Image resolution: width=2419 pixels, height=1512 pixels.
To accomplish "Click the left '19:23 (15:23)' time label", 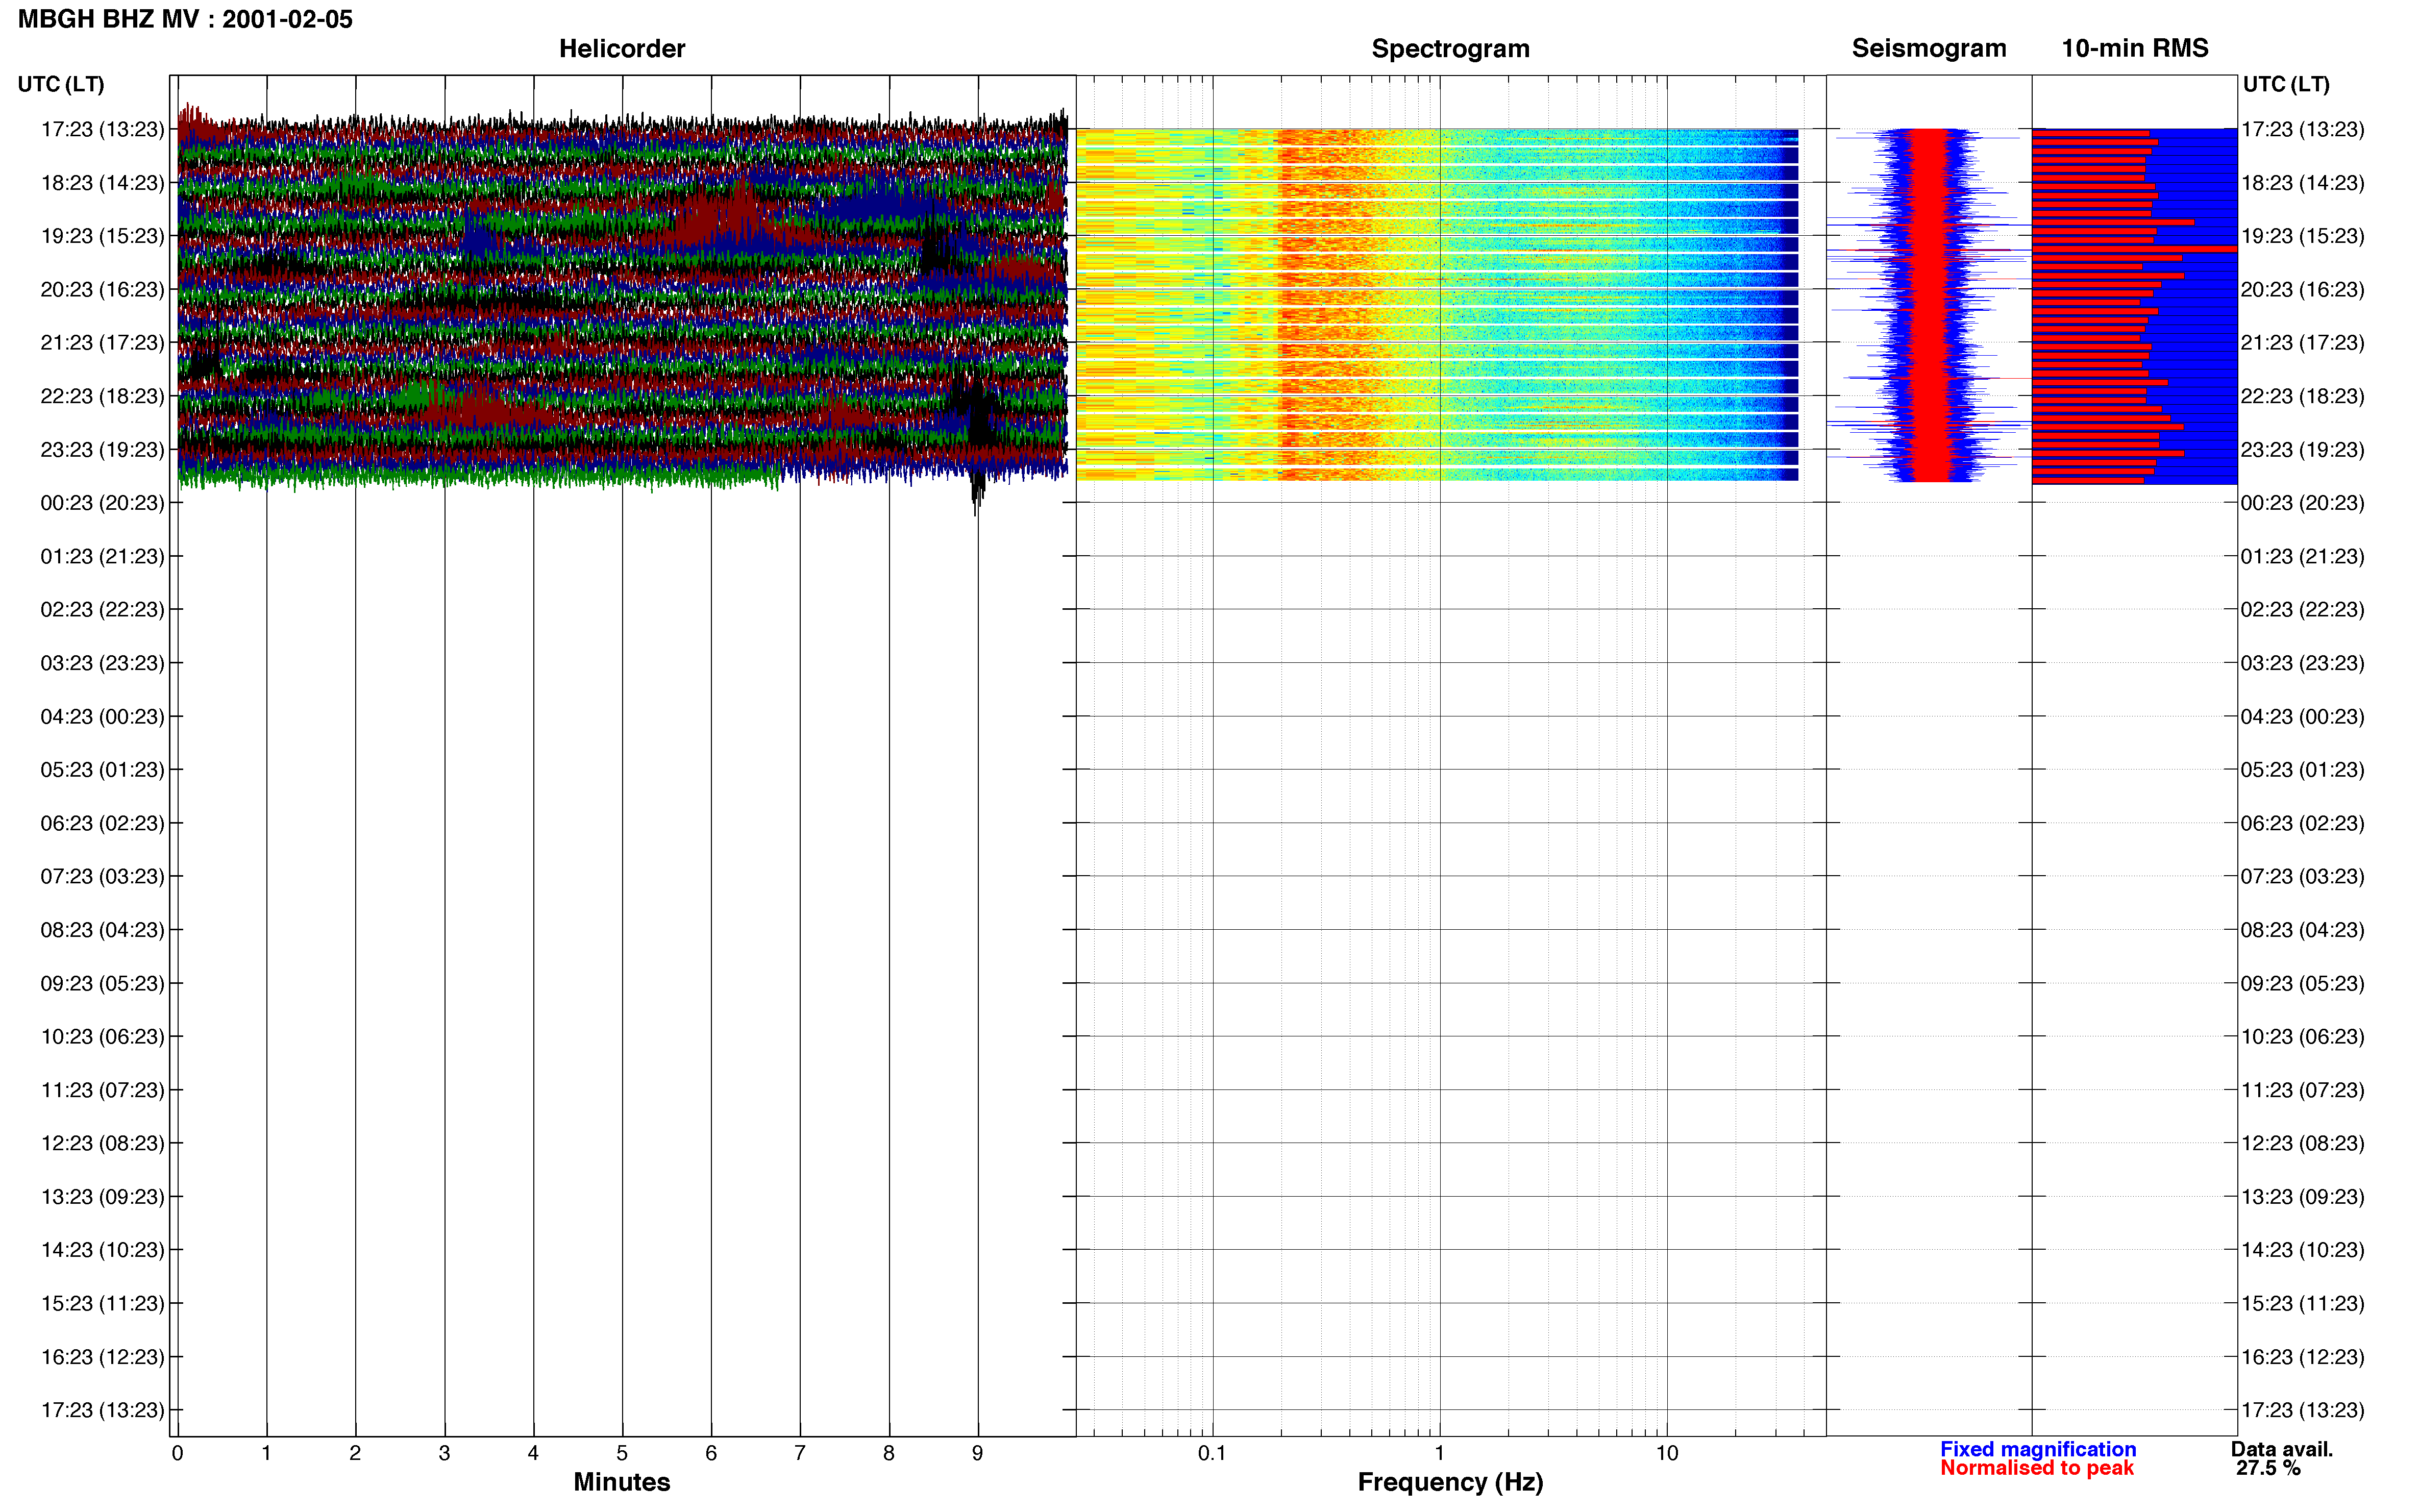I will [102, 236].
